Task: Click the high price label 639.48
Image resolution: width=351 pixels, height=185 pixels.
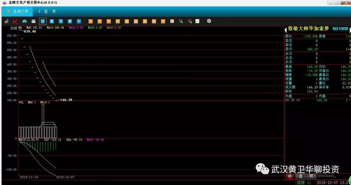Action: [30, 31]
